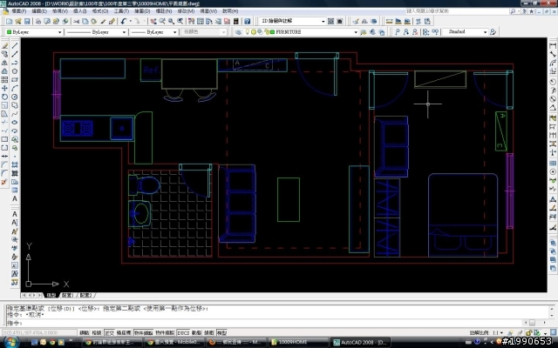This screenshot has height=348, width=558.
Task: Click the Save icon in standard toolbar
Action: 27,21
